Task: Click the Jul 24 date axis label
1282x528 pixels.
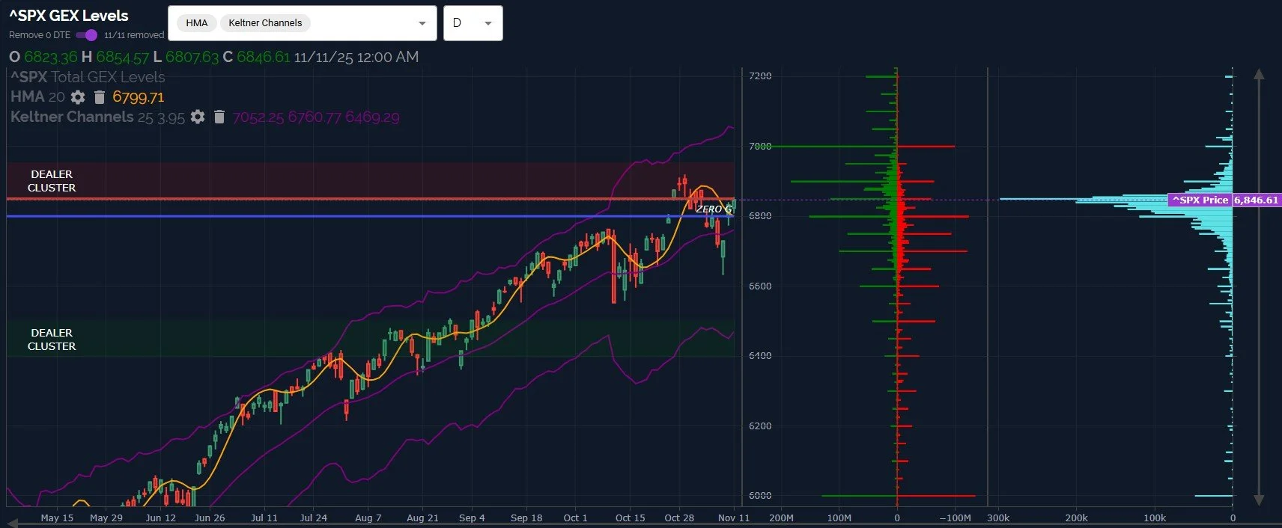Action: pos(313,518)
